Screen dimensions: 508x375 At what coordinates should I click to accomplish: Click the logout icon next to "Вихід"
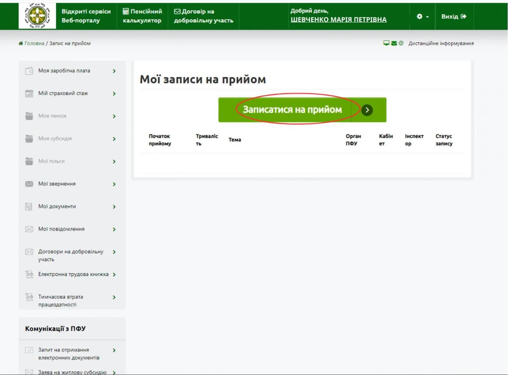click(463, 16)
